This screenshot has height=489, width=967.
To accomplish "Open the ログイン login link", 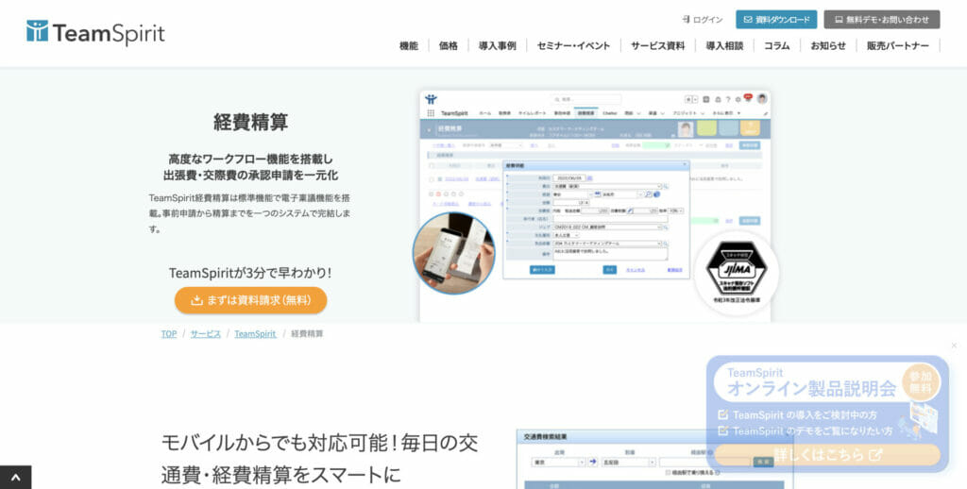I will point(703,20).
